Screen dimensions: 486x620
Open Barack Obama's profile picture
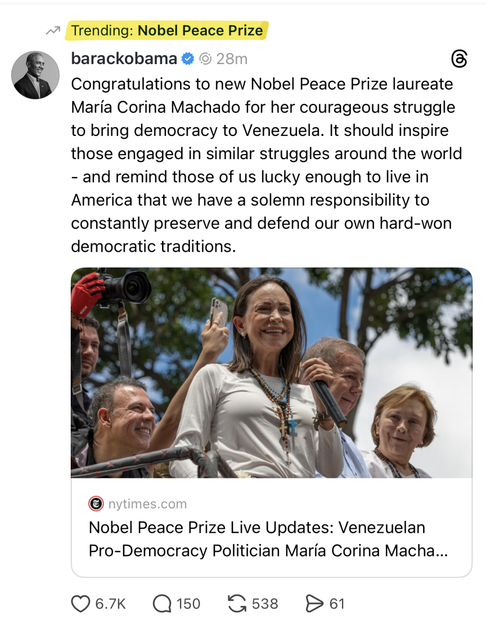coord(35,75)
